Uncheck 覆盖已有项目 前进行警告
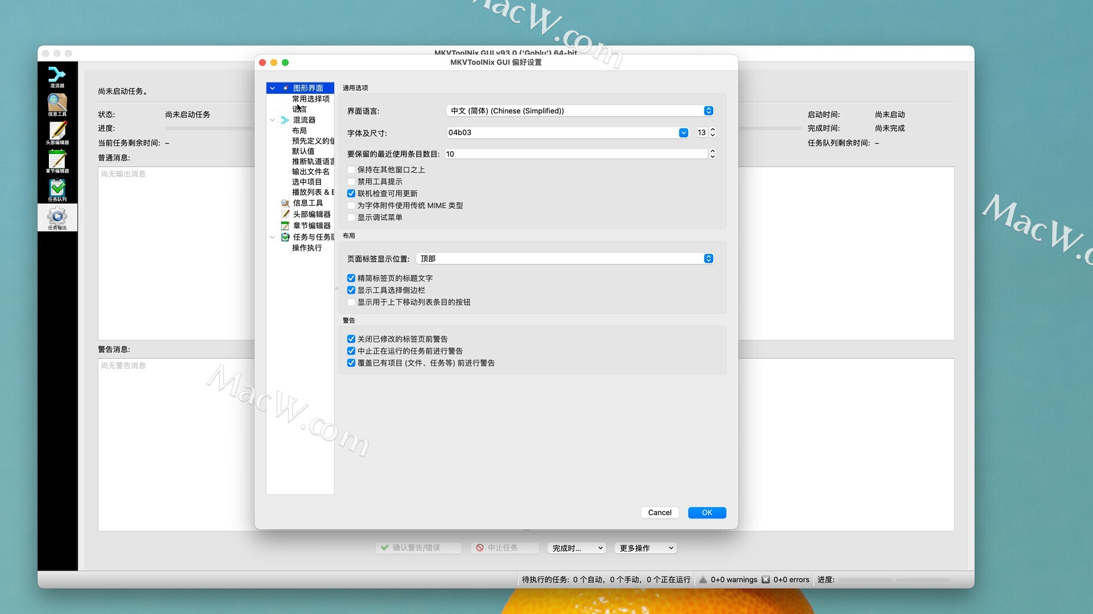Viewport: 1093px width, 614px height. point(351,363)
